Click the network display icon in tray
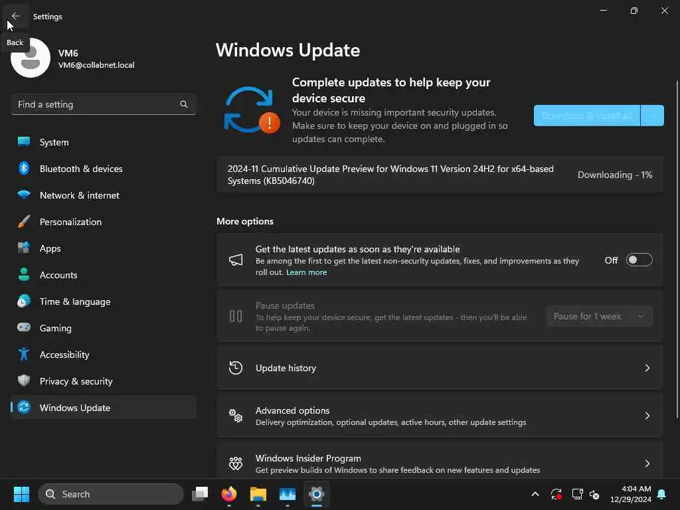The width and height of the screenshot is (680, 510). (x=577, y=494)
